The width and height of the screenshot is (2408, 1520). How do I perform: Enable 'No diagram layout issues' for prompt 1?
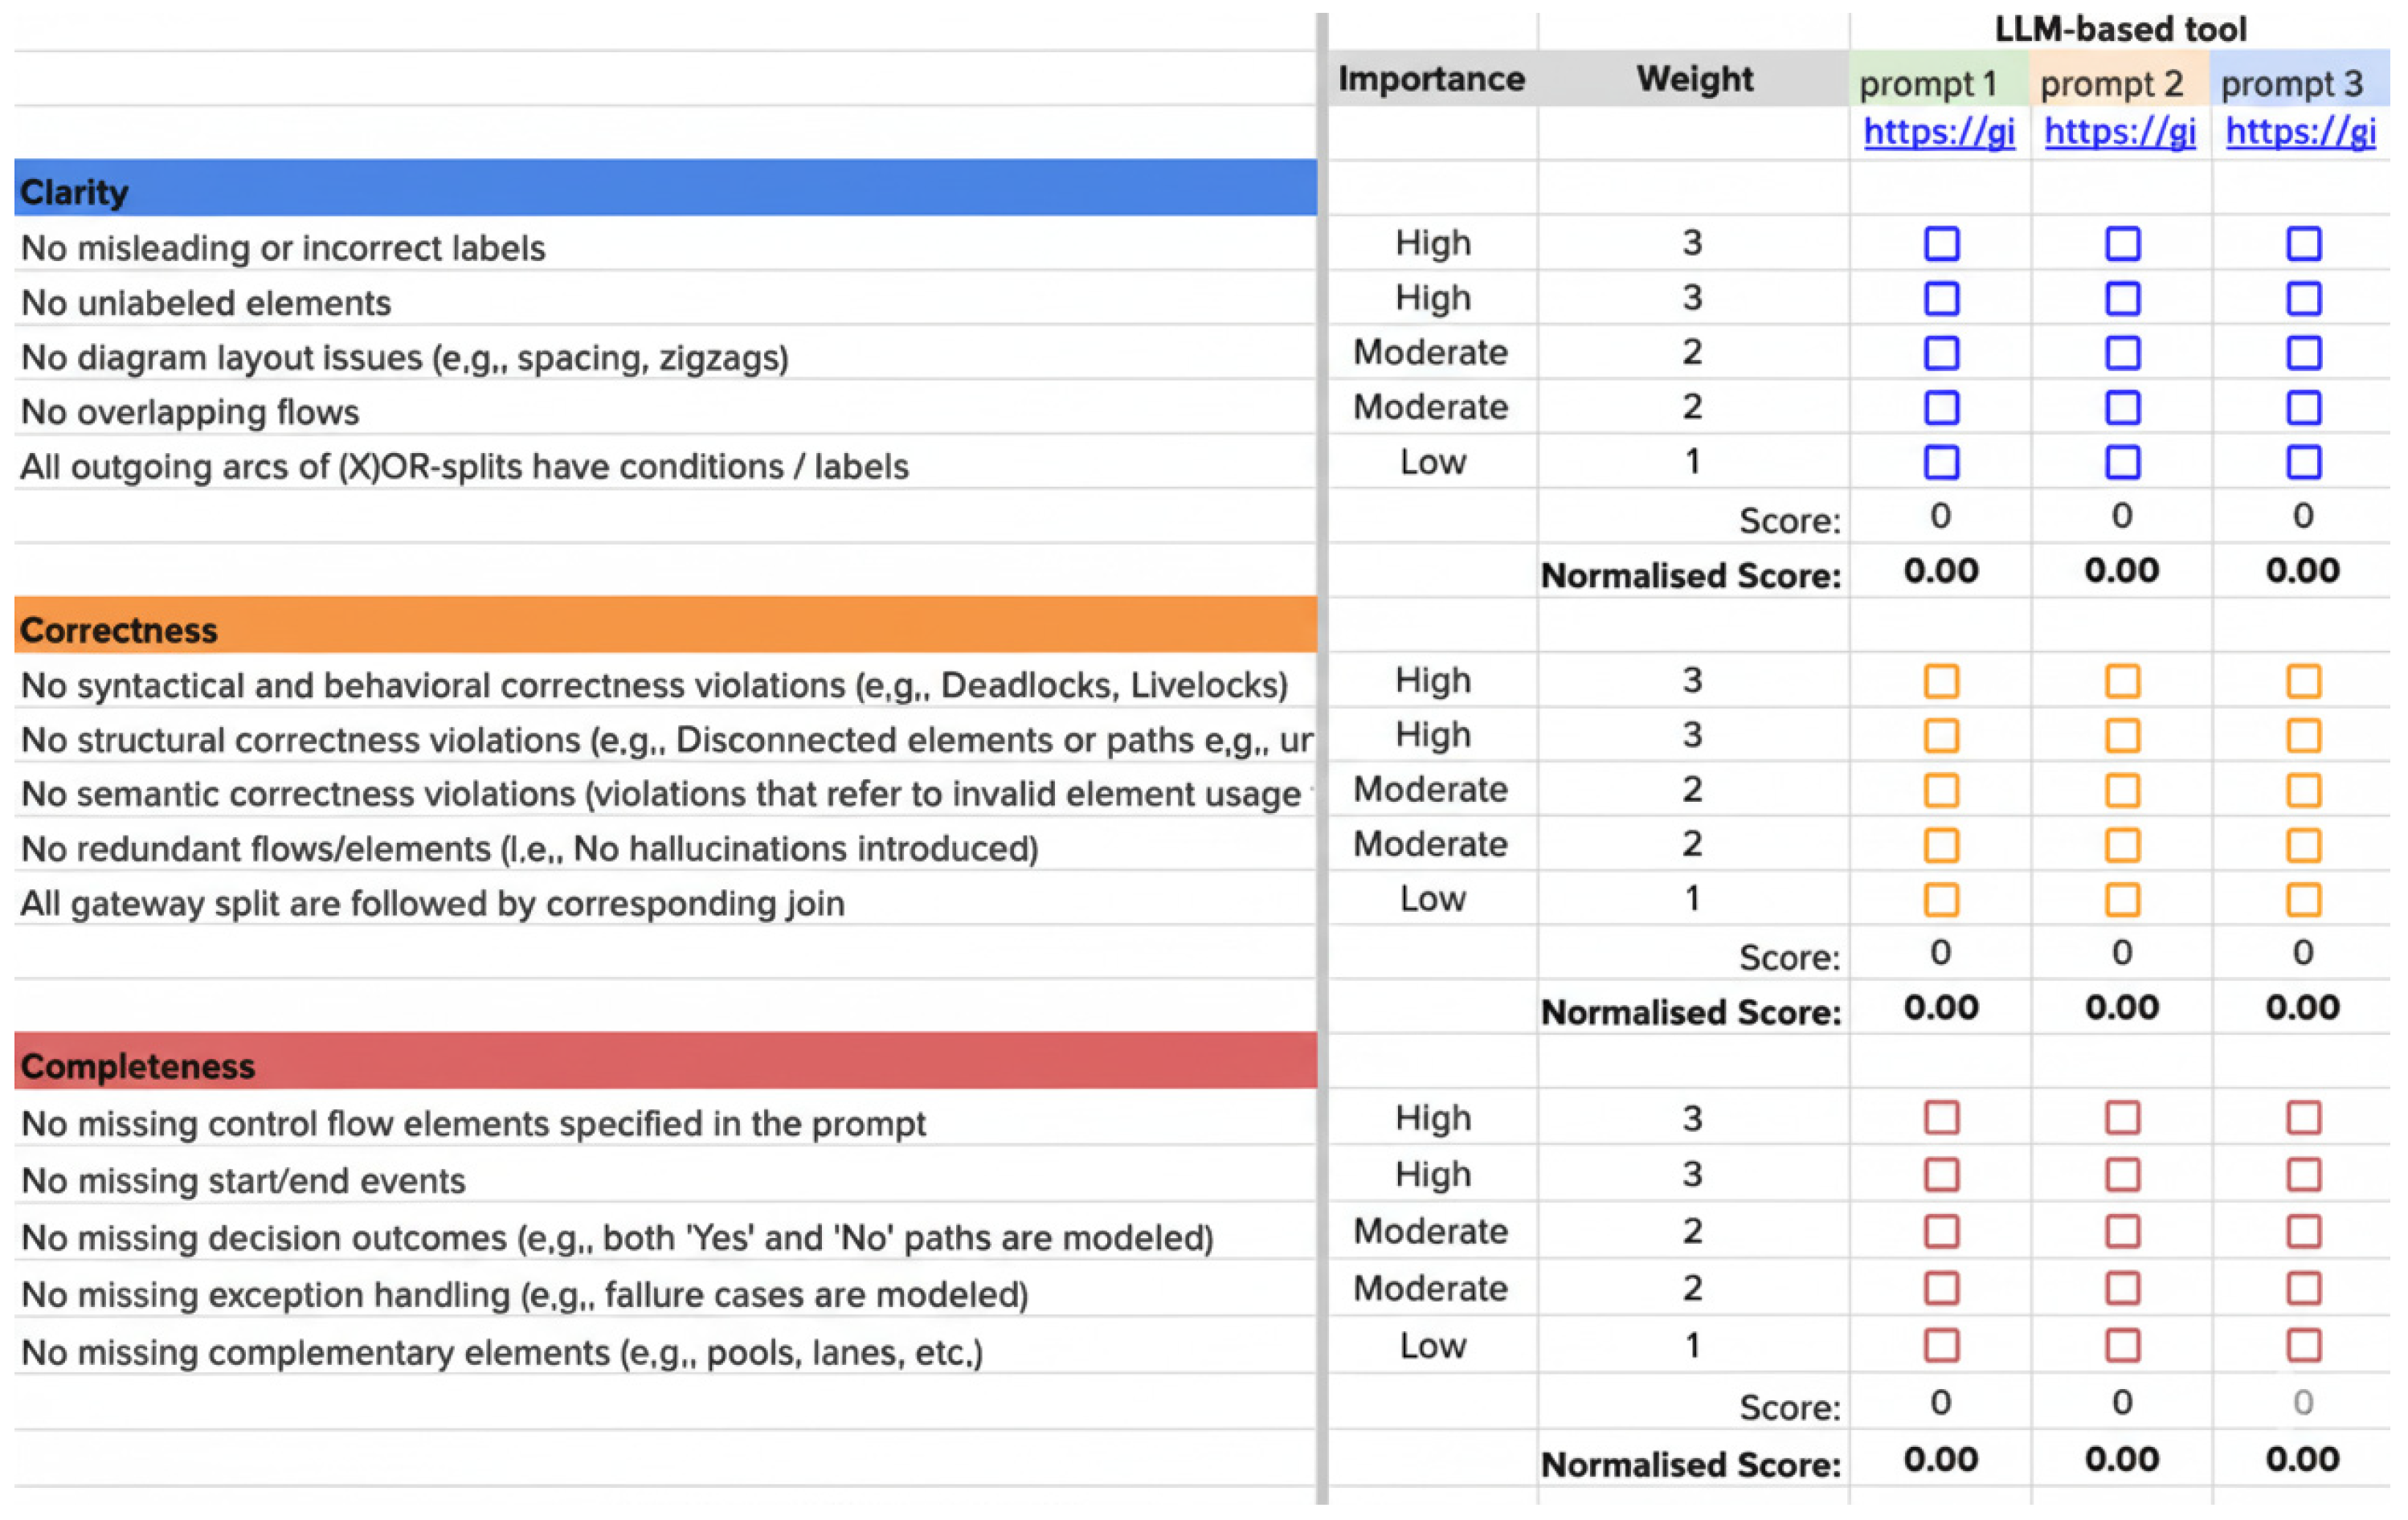pos(1941,353)
